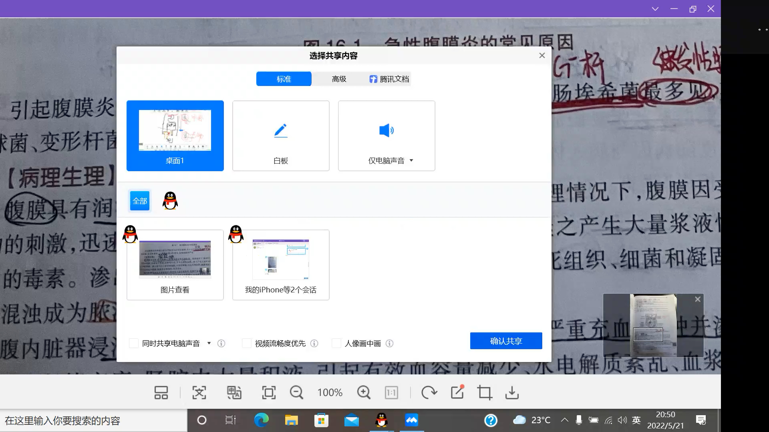Open volume control in system tray
Viewport: 769px width, 432px height.
(x=622, y=420)
